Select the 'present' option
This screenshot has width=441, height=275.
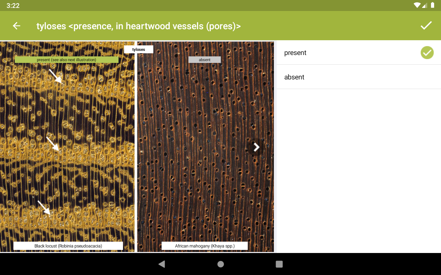(359, 53)
